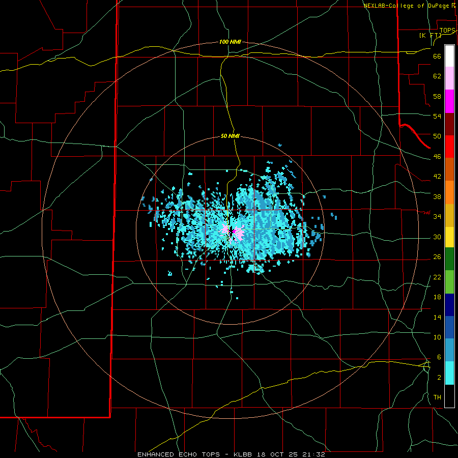Click the steel blue 6 kft legend swatch

[x=449, y=350]
